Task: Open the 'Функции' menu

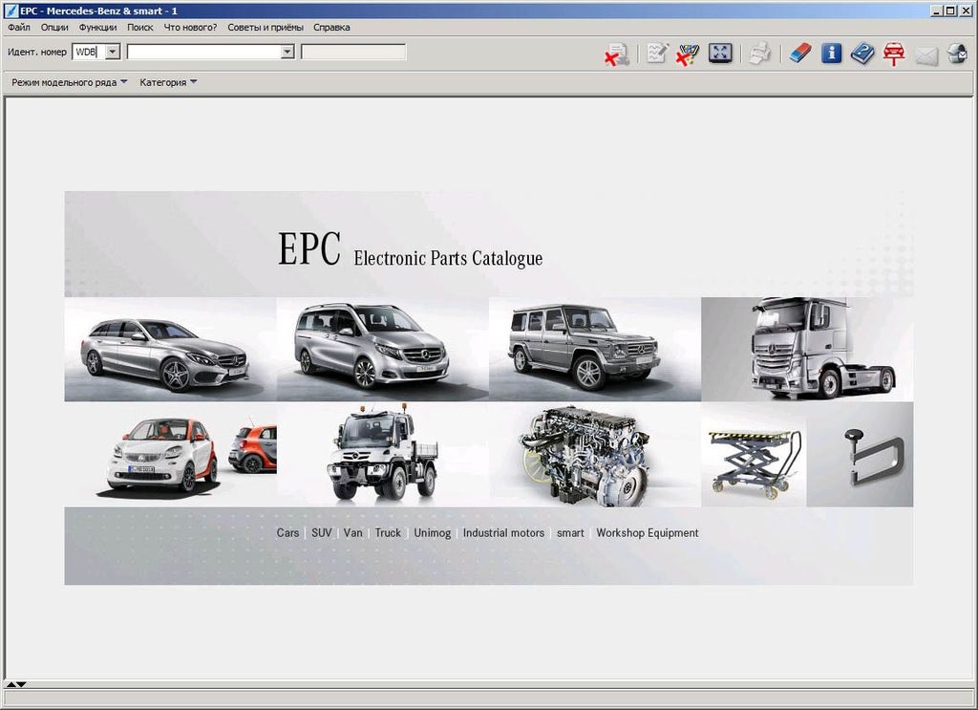Action: pos(97,28)
